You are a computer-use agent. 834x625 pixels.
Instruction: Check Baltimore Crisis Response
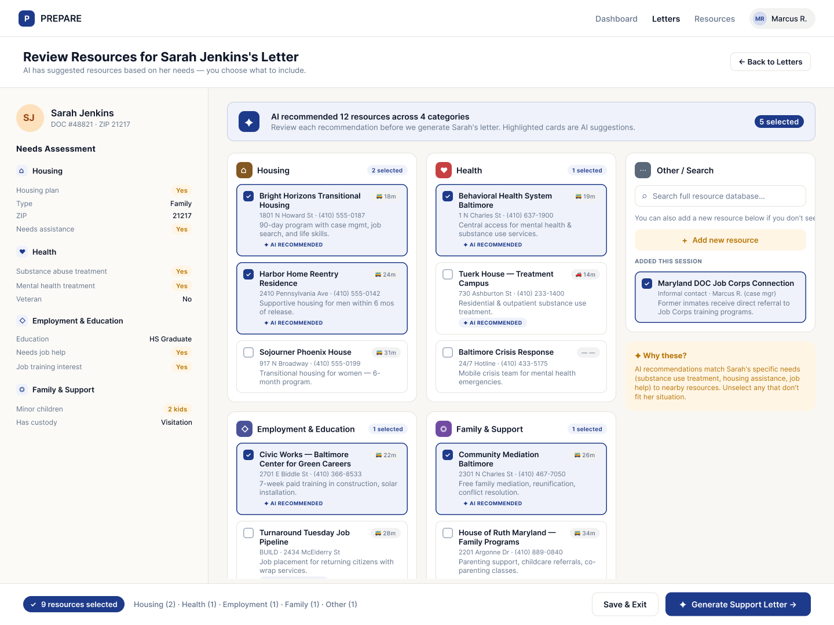[448, 352]
